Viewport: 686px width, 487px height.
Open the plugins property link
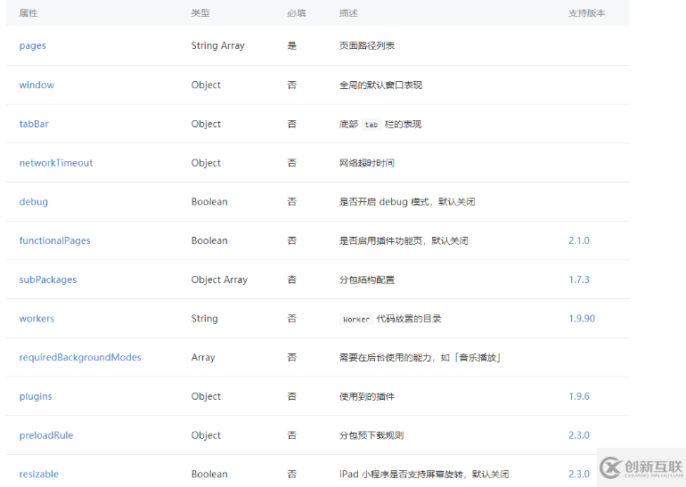[36, 396]
